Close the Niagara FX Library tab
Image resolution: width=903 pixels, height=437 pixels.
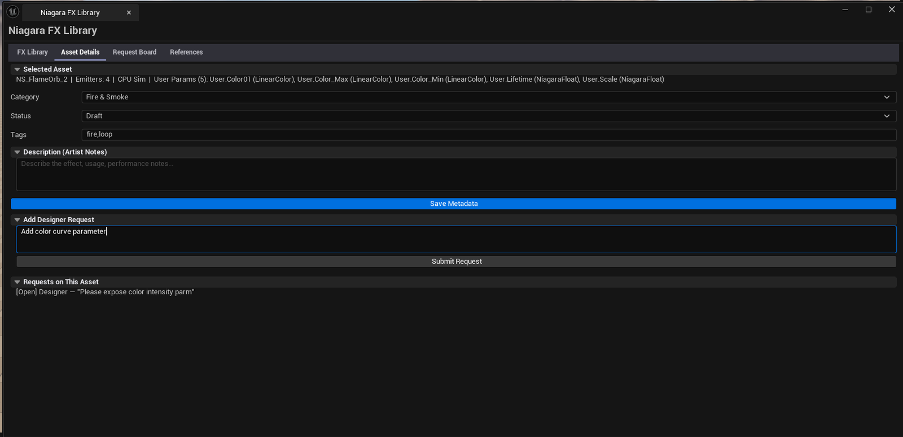point(129,12)
